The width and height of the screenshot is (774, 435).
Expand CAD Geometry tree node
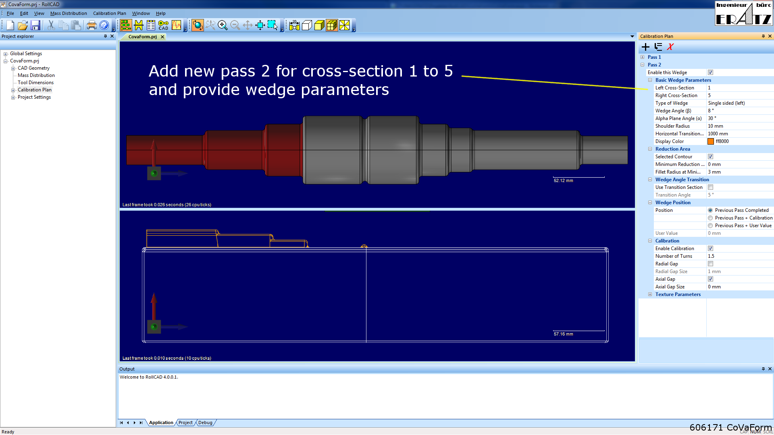13,68
